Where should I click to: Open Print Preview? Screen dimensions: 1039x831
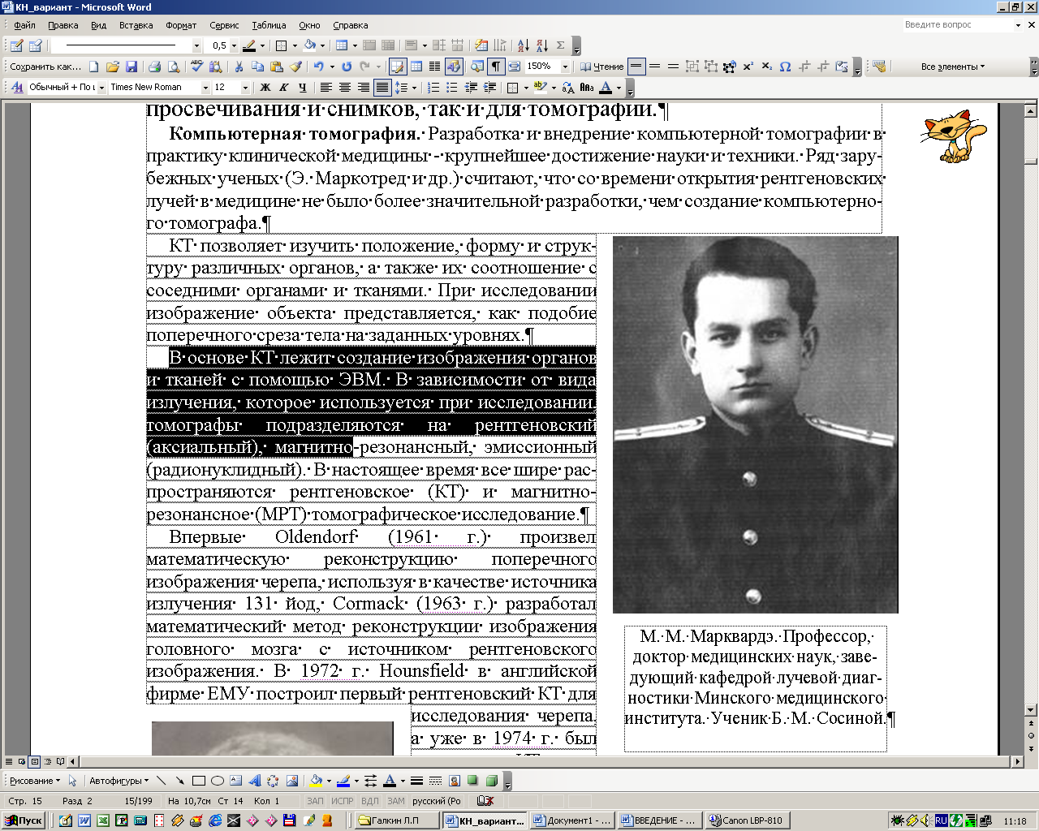pos(174,67)
